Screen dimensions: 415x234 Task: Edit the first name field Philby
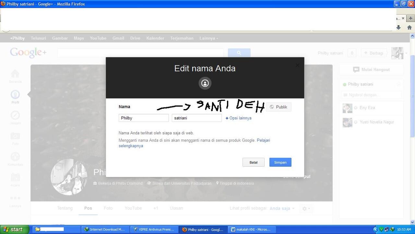[144, 118]
